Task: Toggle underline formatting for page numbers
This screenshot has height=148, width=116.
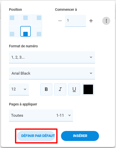Action: 74,89
